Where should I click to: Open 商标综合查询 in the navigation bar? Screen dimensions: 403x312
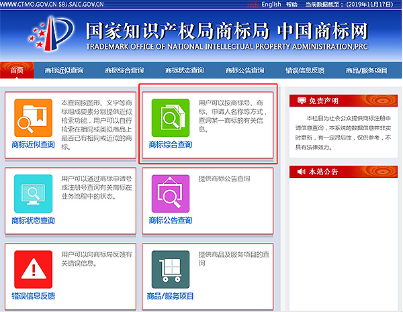124,70
